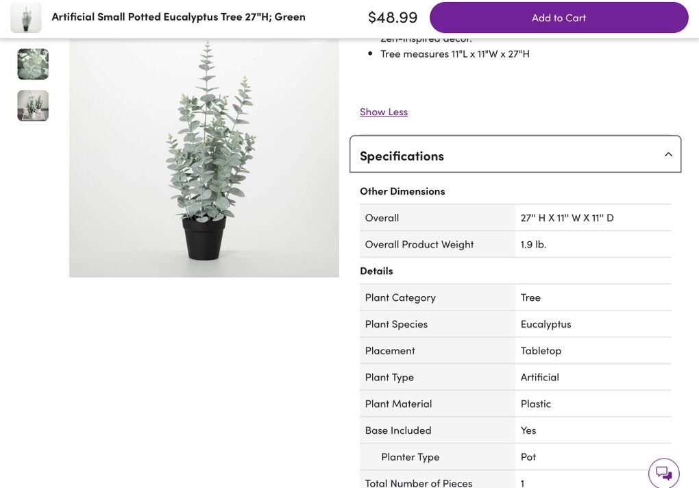Select the close-up eucalyptus leaves thumbnail
The width and height of the screenshot is (699, 488).
[x=33, y=64]
